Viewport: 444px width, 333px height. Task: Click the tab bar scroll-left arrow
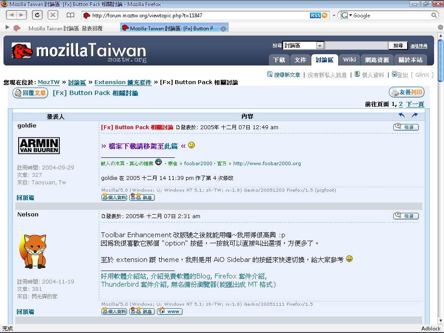(7, 27)
